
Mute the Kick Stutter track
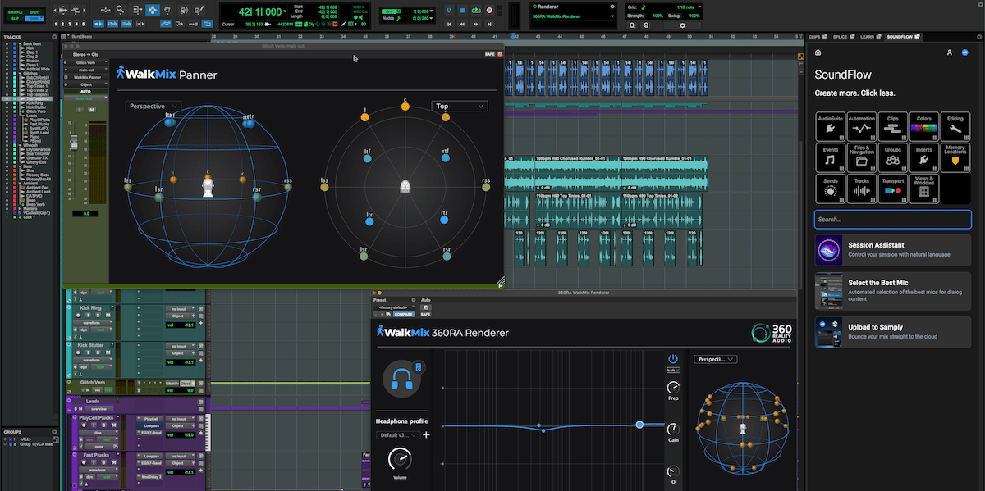pyautogui.click(x=108, y=352)
